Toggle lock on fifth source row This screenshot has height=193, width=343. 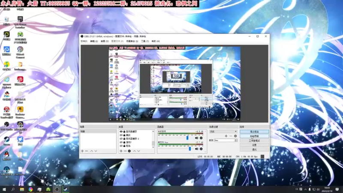[124, 145]
